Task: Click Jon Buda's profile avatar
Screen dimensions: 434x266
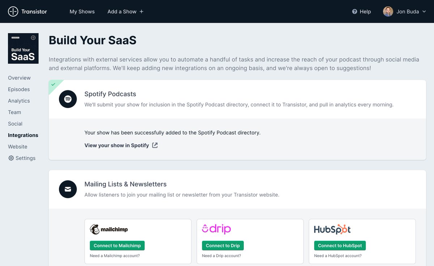Action: 388,12
